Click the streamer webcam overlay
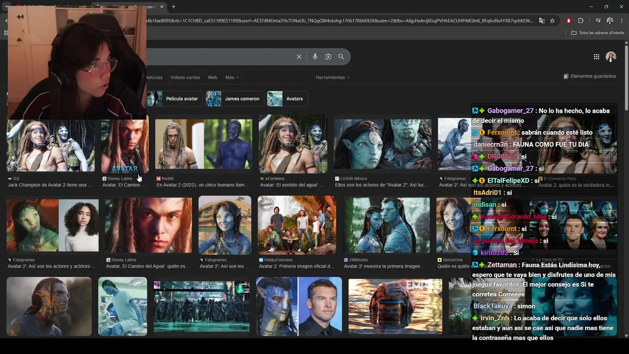Screen dimensions: 629x354 [x=77, y=62]
